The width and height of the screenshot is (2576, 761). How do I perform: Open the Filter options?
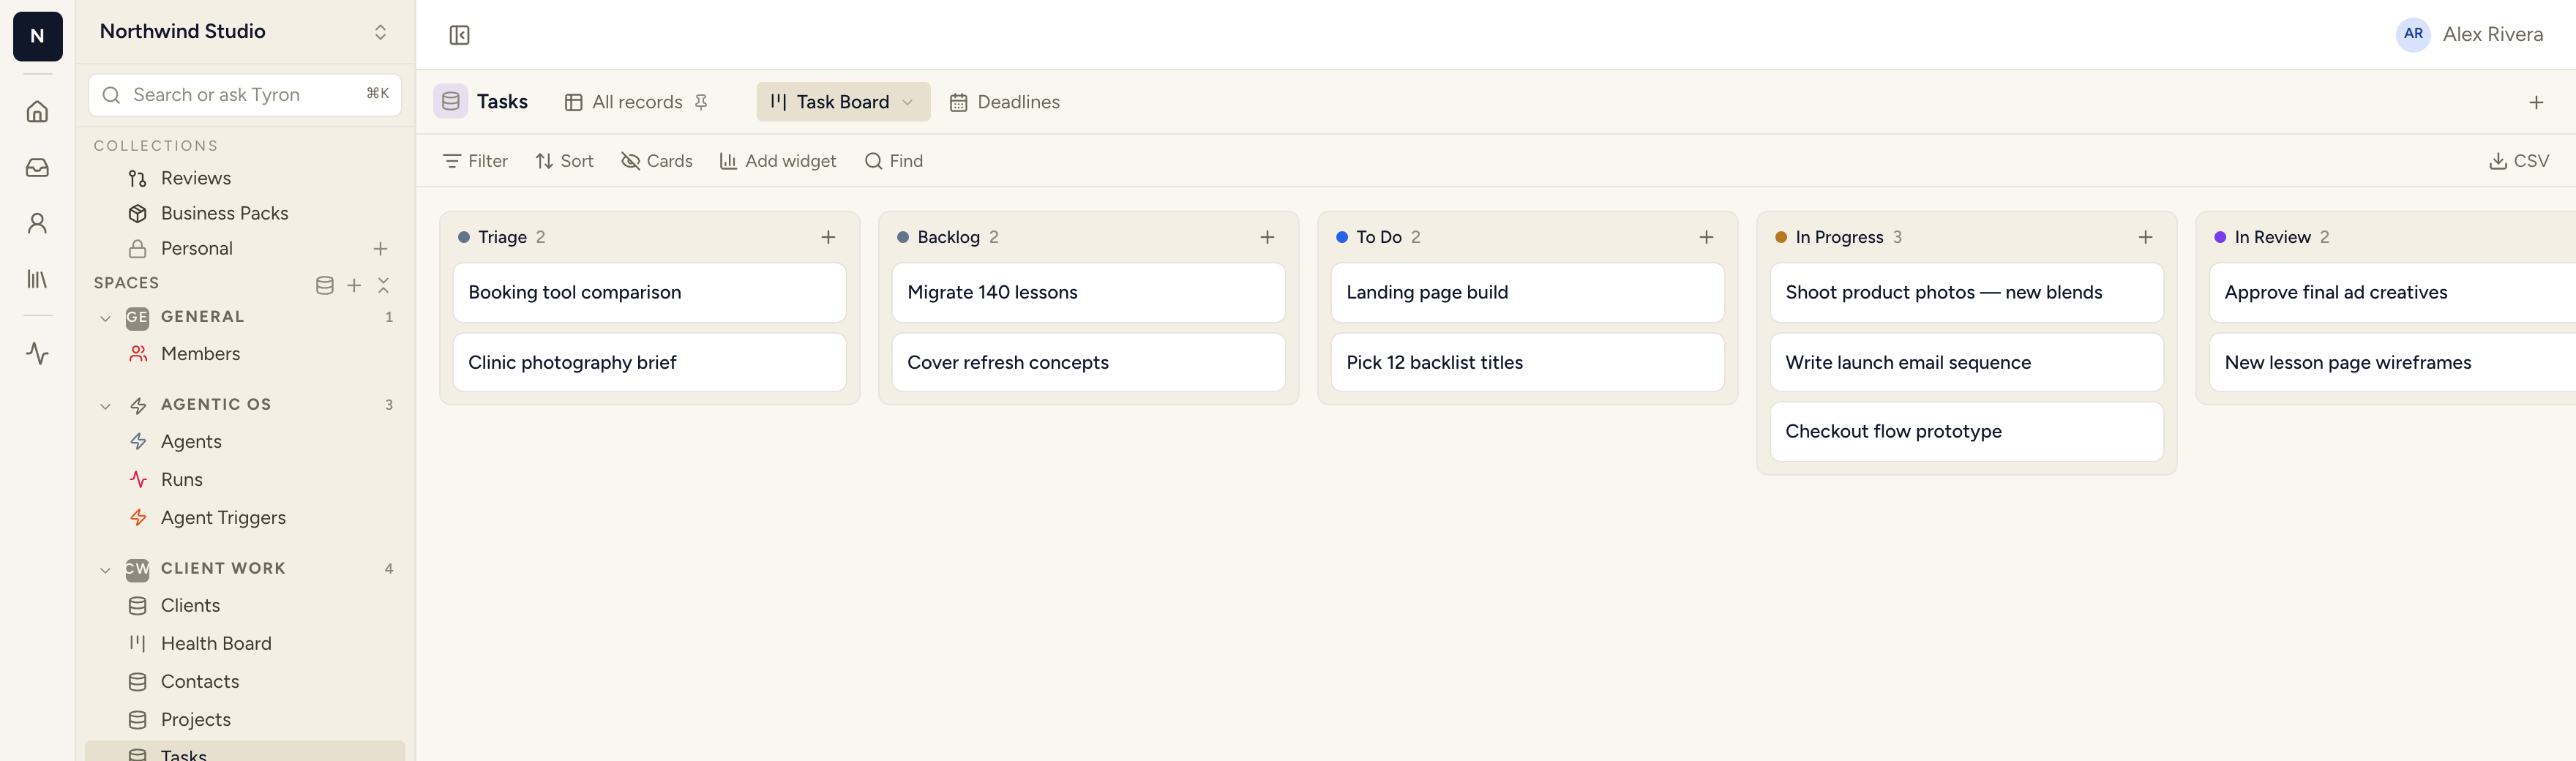click(475, 161)
